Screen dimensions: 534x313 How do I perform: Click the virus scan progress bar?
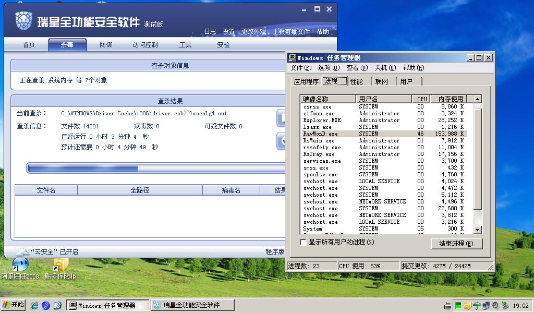point(156,168)
